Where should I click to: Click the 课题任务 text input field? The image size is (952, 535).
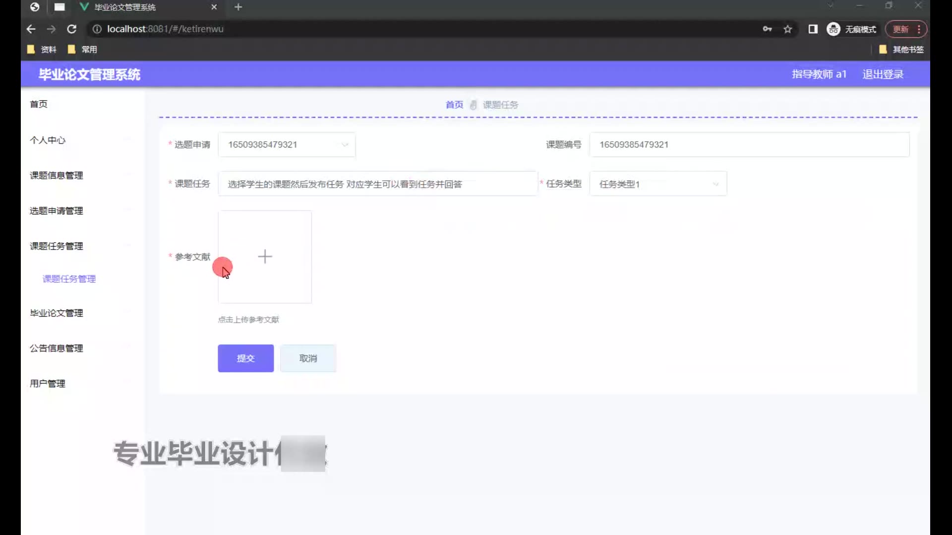pos(377,184)
